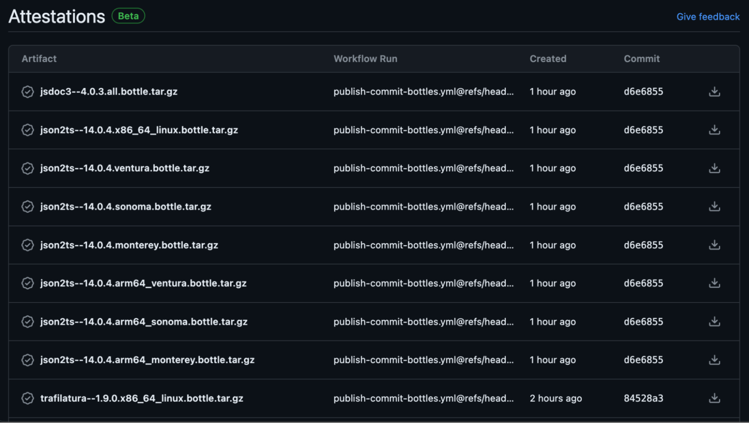Image resolution: width=749 pixels, height=423 pixels.
Task: Download trafilatura 1.9.0 linux attestation
Action: tap(715, 398)
